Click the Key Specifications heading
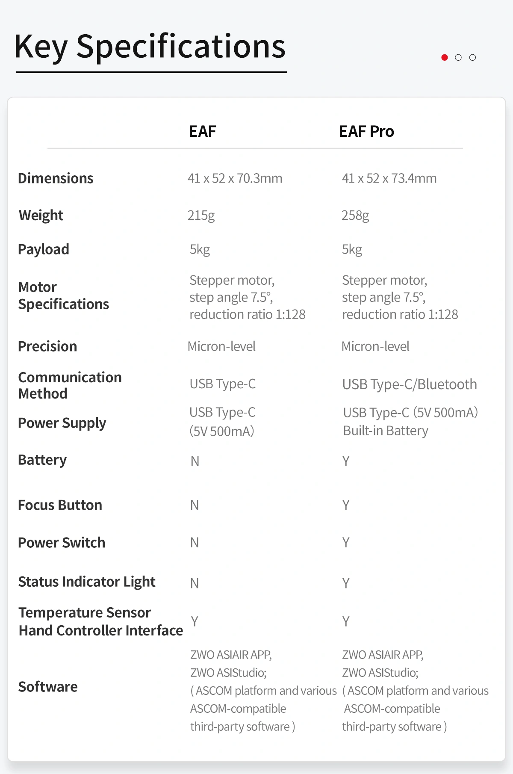The width and height of the screenshot is (513, 774). (150, 46)
